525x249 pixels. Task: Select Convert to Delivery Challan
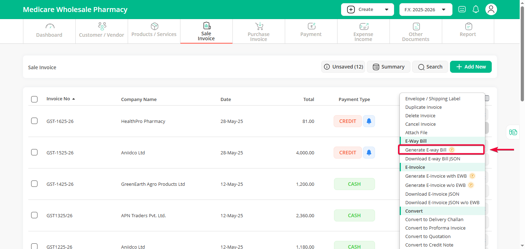(x=442, y=219)
